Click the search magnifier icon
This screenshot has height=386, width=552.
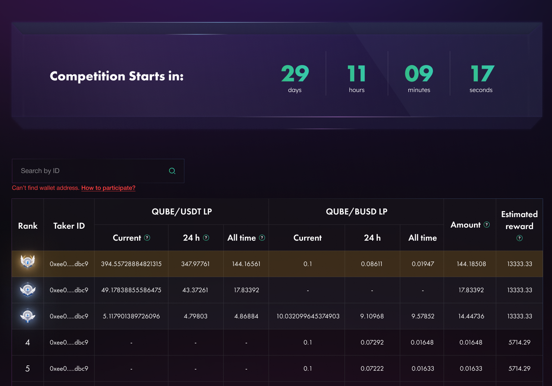(172, 171)
